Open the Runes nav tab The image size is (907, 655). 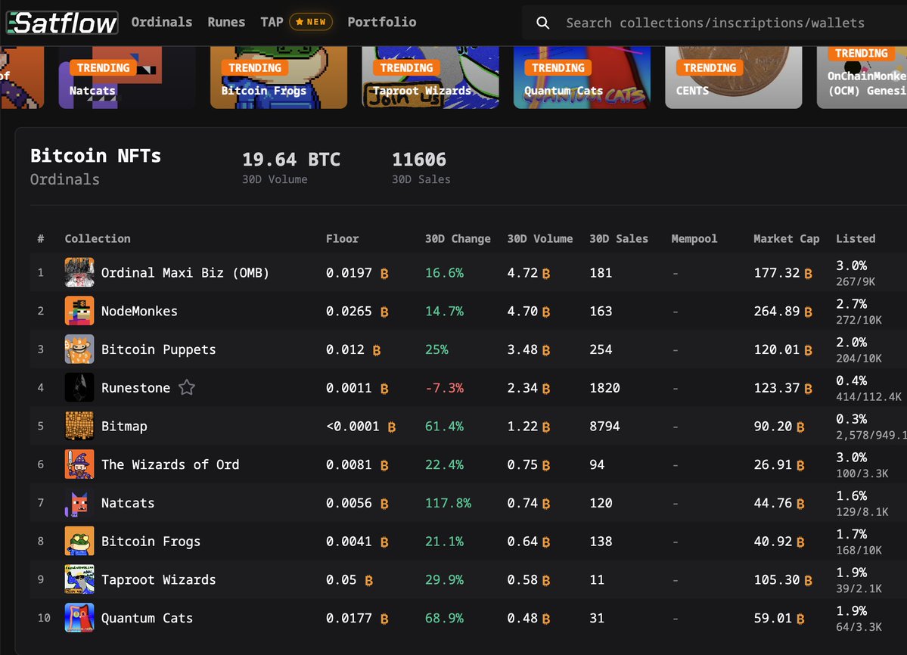point(226,22)
